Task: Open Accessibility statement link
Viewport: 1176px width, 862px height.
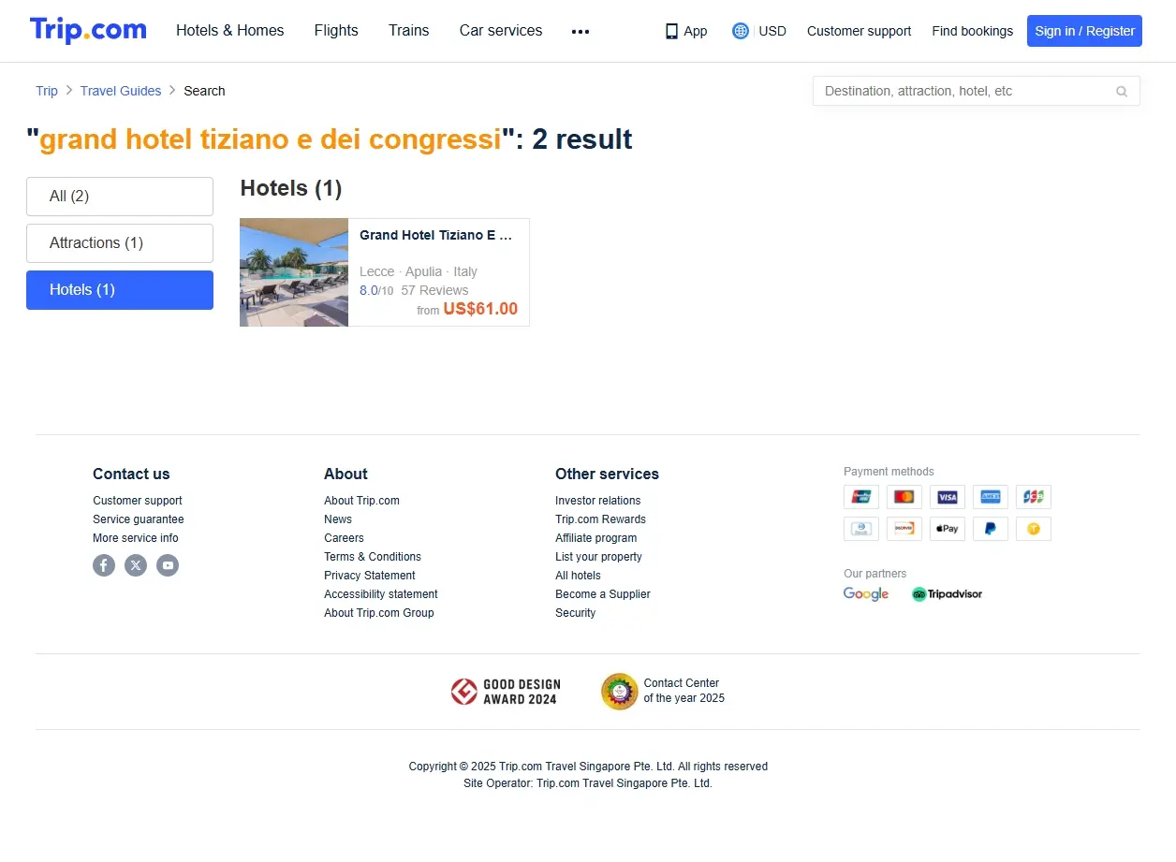Action: point(381,594)
